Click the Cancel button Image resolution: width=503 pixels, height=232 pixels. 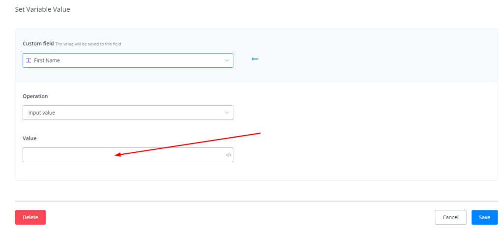tap(450, 217)
